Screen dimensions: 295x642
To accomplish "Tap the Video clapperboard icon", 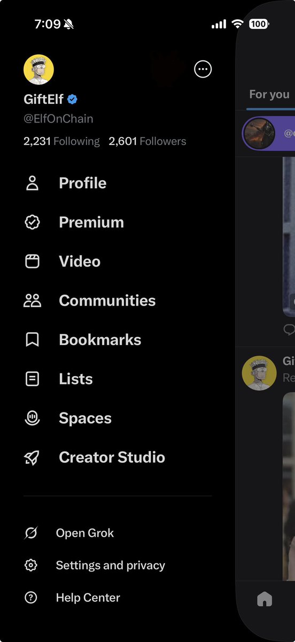I will coord(33,261).
